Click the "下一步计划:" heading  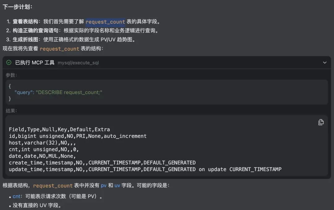17,7
